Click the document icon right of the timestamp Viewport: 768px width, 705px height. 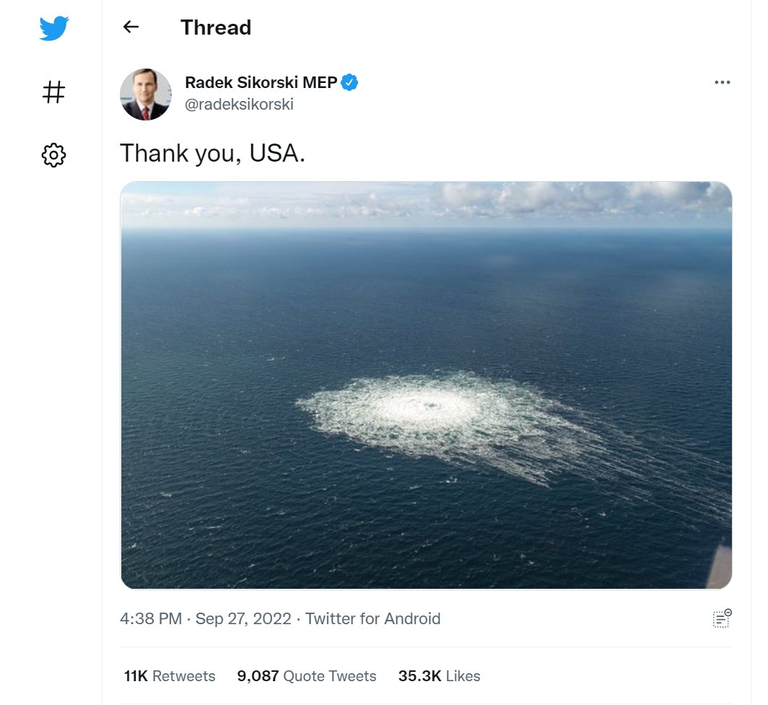pos(722,618)
